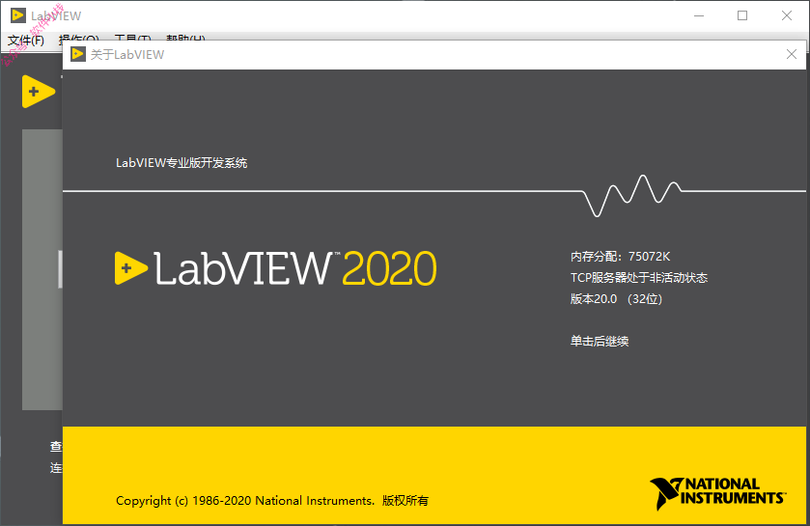810x526 pixels.
Task: Open the 文件(F) menu in LabVIEW window
Action: pyautogui.click(x=26, y=41)
